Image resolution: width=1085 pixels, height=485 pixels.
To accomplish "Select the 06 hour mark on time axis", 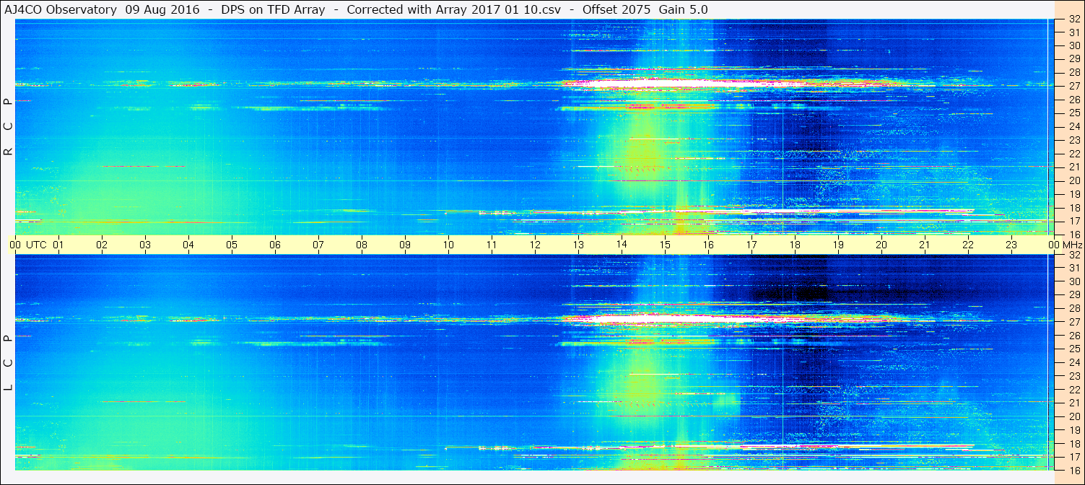I will click(275, 245).
